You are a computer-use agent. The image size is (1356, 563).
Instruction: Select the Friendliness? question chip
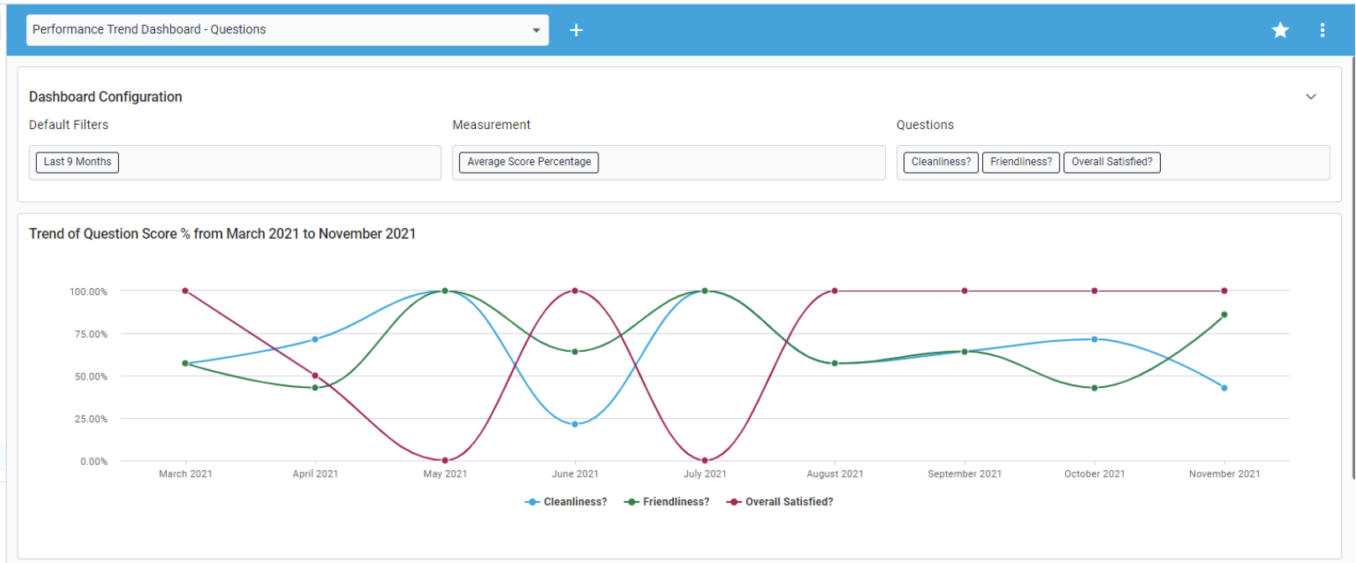pos(1020,163)
